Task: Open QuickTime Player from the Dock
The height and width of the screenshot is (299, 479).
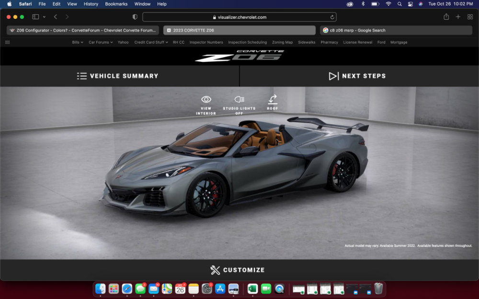Action: coord(279,288)
